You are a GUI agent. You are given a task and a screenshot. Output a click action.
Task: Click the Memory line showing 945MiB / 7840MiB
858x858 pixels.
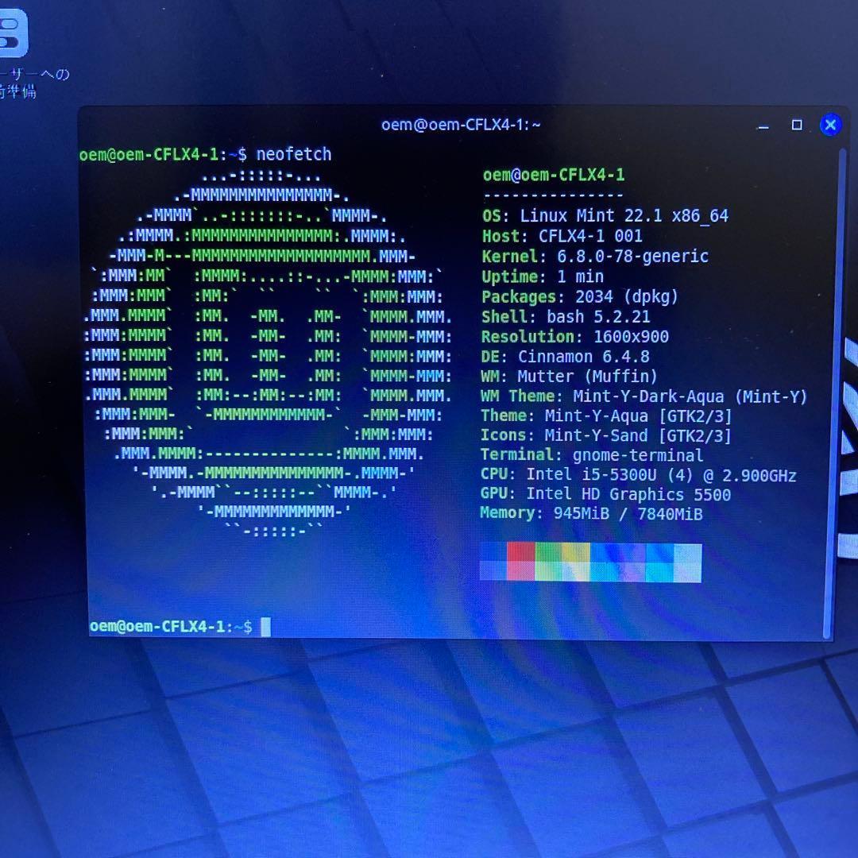(x=591, y=513)
